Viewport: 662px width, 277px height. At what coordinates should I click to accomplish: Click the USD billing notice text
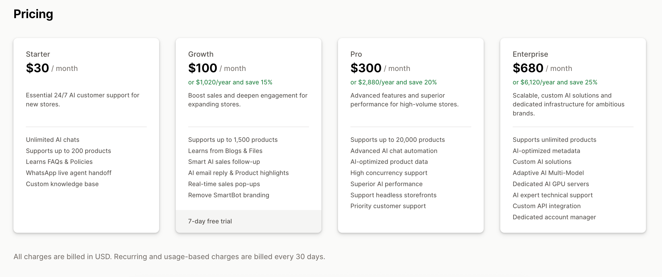(x=169, y=257)
